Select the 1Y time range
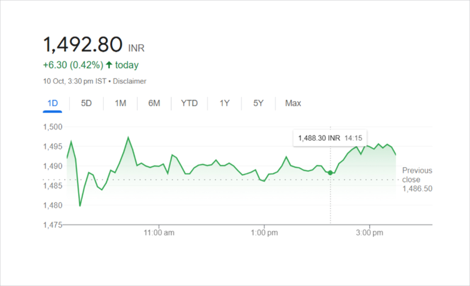The width and height of the screenshot is (470, 286). click(x=225, y=103)
